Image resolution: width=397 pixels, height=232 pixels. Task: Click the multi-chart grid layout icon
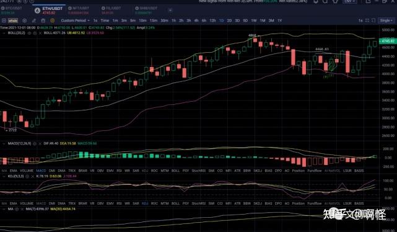(x=367, y=20)
